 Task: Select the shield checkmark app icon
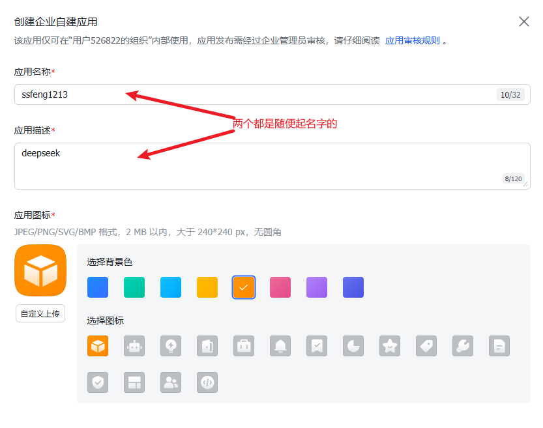click(98, 382)
